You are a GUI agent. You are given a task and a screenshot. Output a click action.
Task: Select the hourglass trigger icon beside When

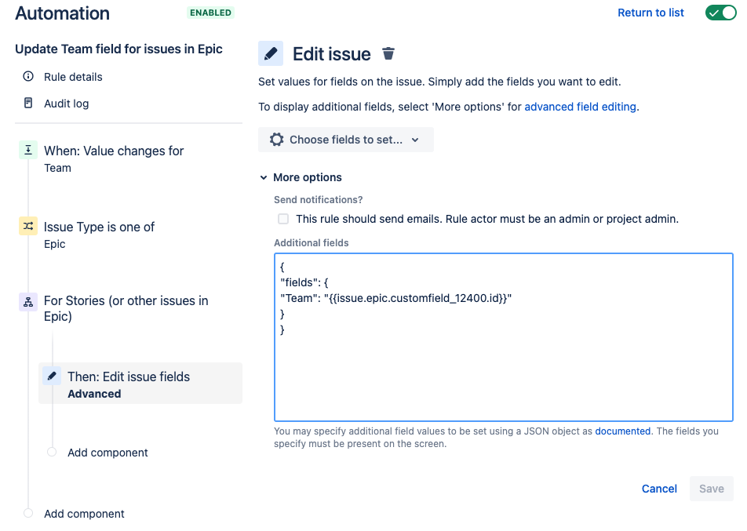pyautogui.click(x=27, y=149)
